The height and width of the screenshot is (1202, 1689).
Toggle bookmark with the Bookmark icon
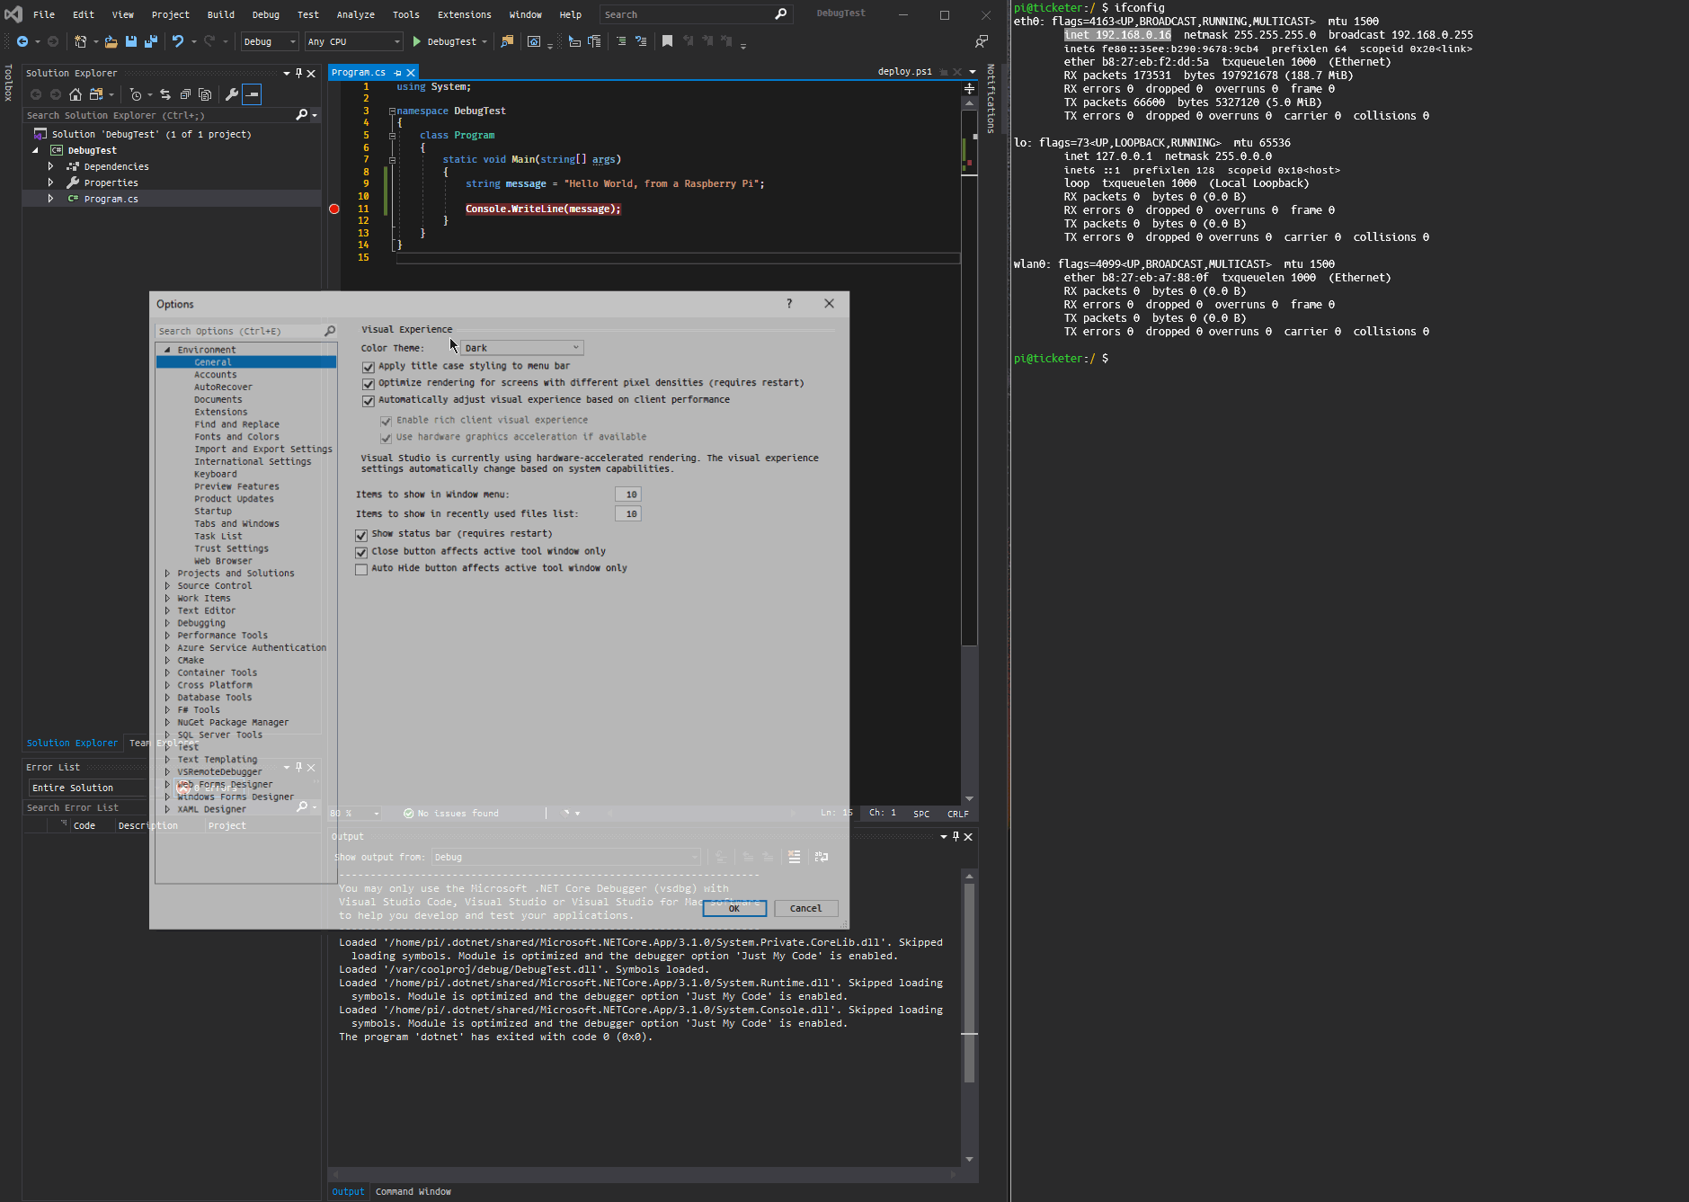667,41
